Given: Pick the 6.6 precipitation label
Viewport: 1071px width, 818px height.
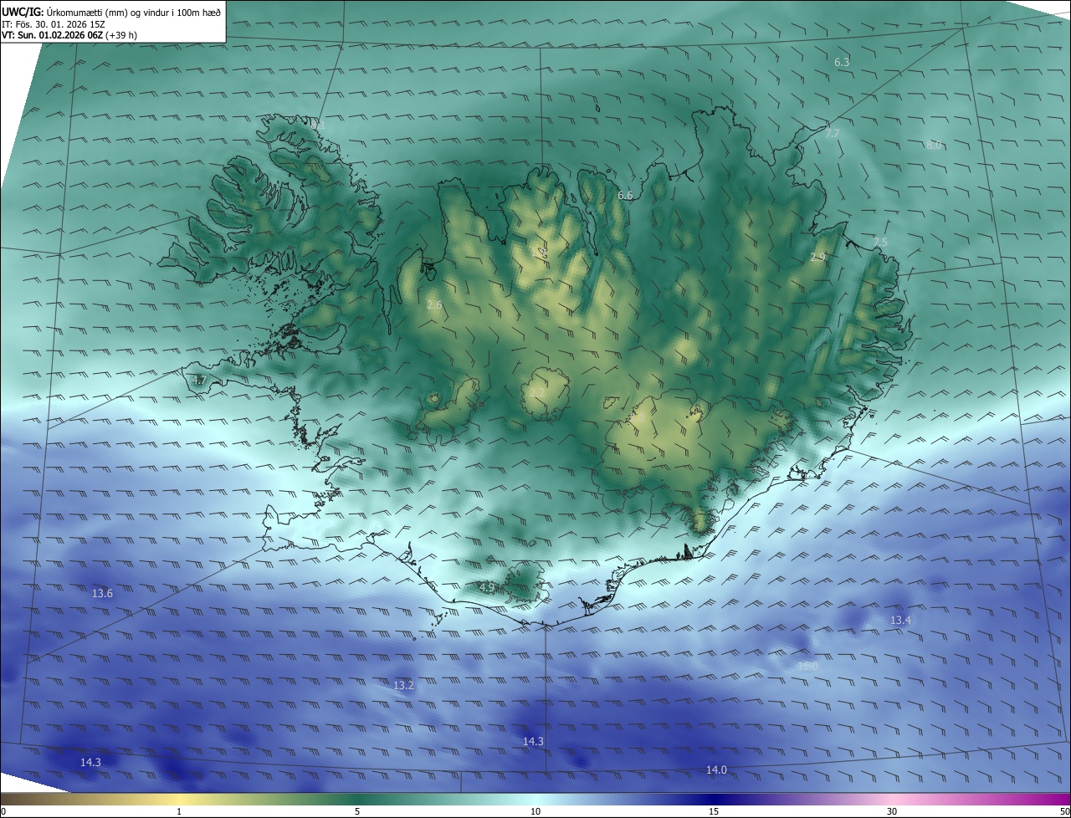Looking at the screenshot, I should coord(625,196).
